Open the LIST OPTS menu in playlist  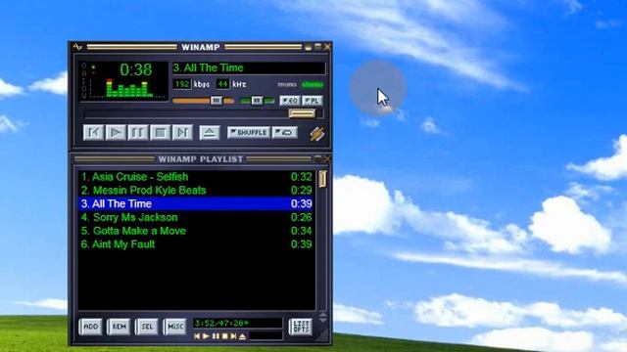301,327
